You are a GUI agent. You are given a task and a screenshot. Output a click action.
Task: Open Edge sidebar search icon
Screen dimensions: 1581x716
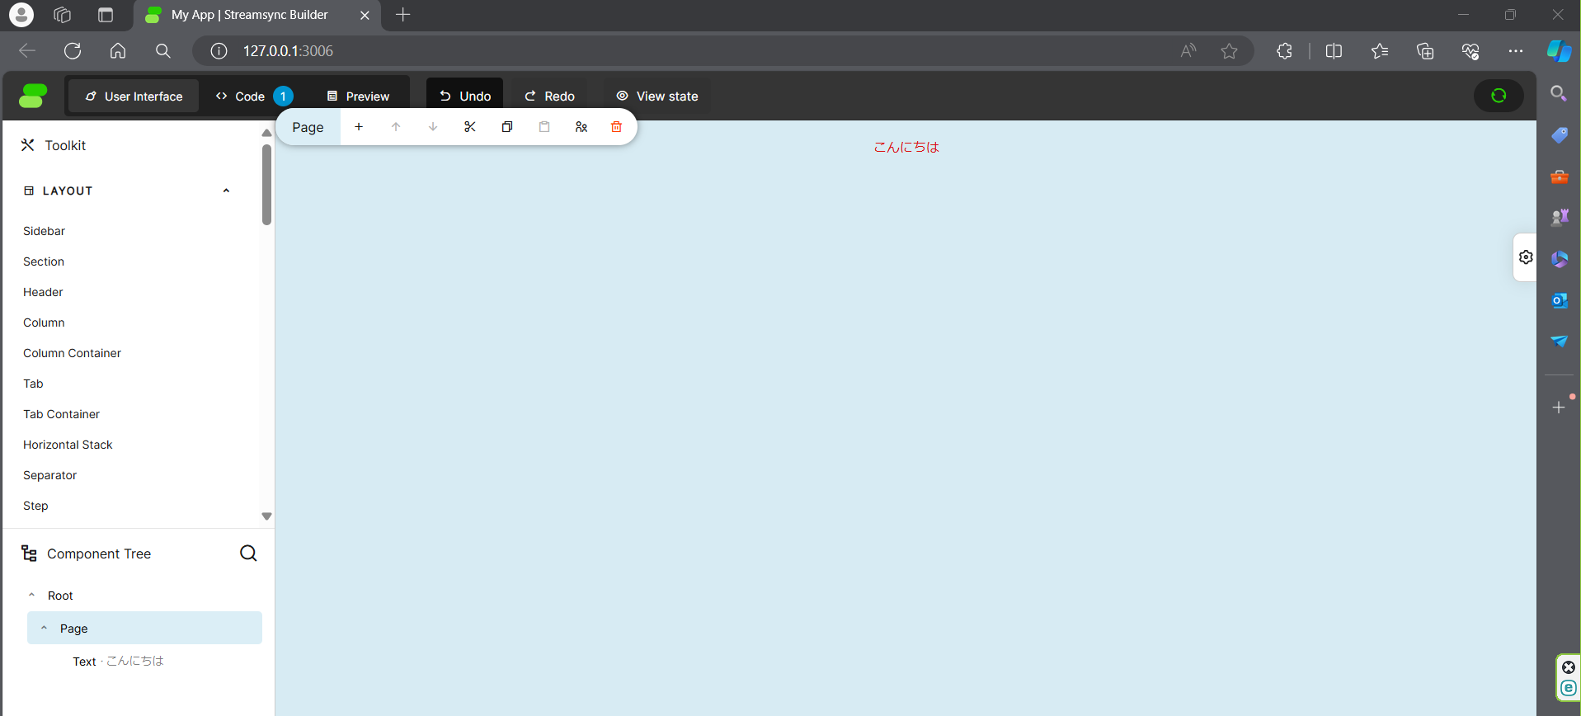tap(1559, 93)
